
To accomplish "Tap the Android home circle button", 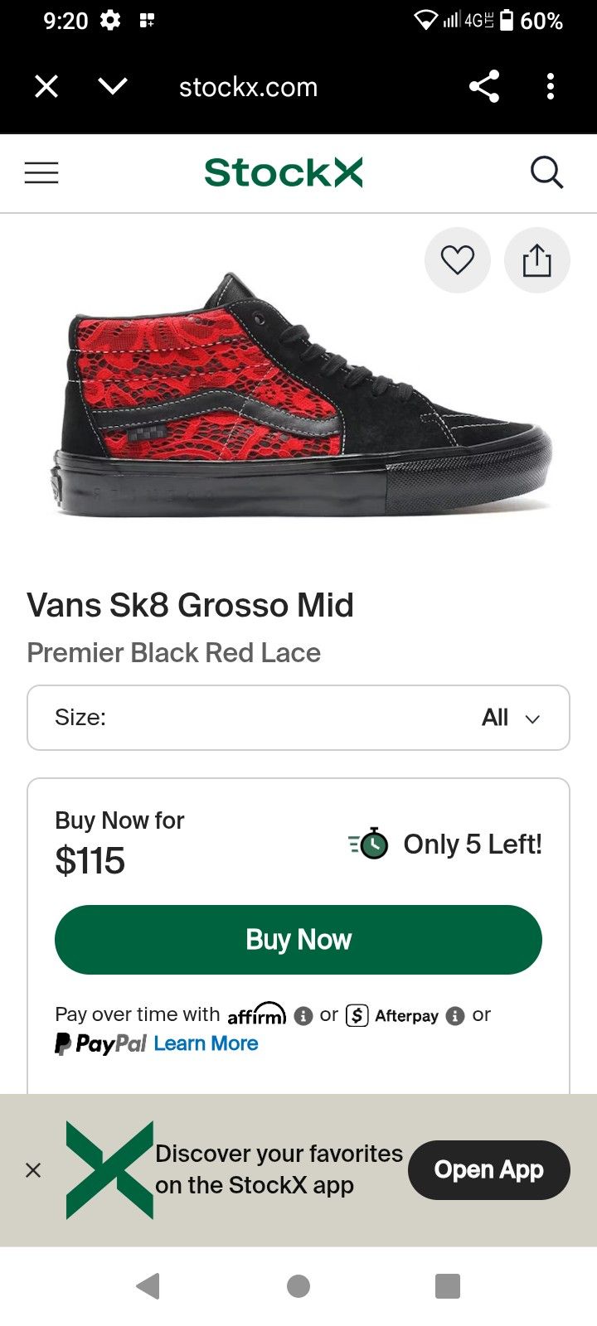I will 298,1286.
